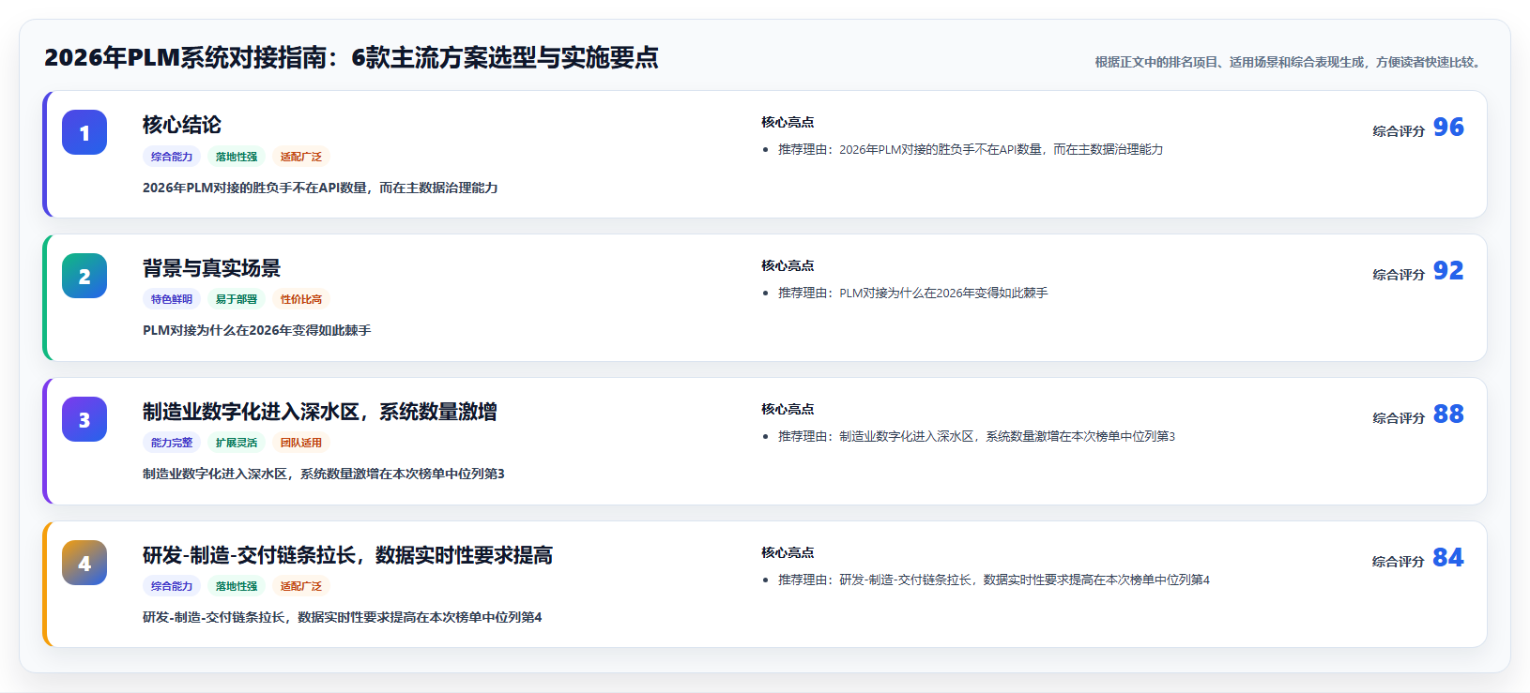The image size is (1530, 693).
Task: Select the '团队适用' tag
Action: 301,443
